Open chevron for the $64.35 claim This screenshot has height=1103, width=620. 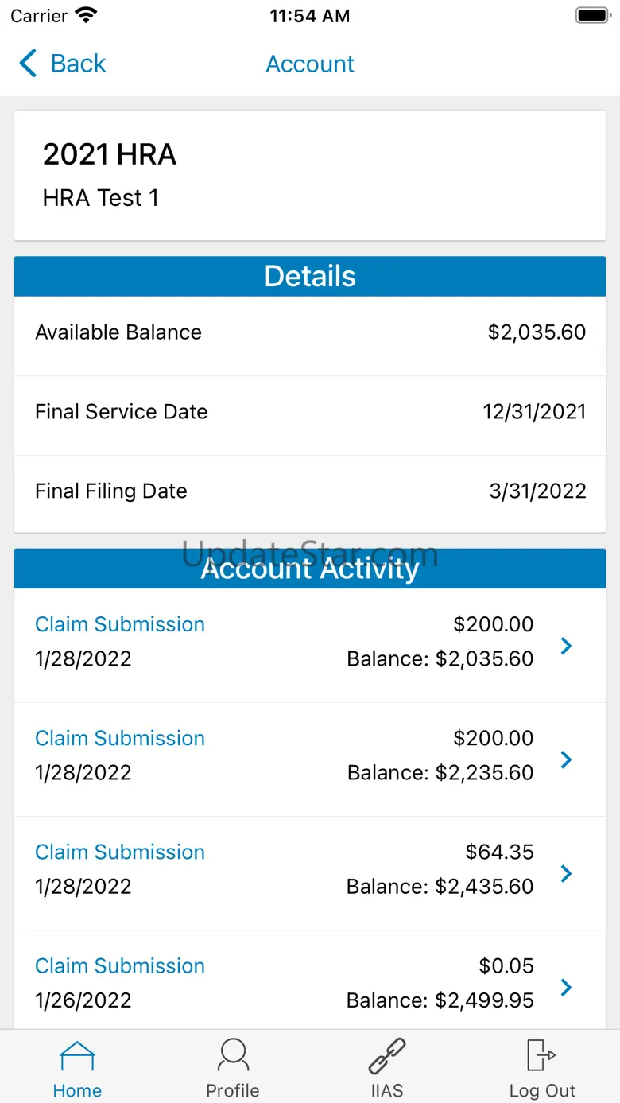[566, 873]
